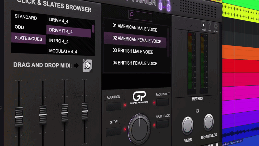
Task: Click the Brightness knob
Action: pos(208,122)
